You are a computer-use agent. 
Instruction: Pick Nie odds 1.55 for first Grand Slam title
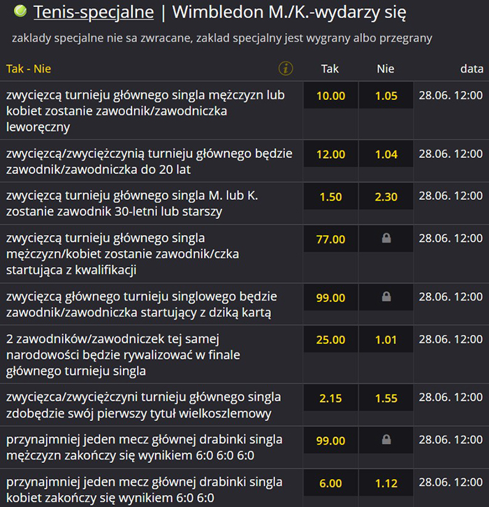tap(386, 399)
